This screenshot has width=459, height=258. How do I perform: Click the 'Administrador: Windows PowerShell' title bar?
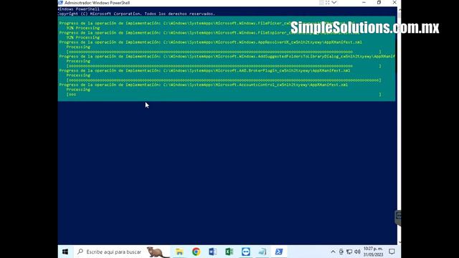98,3
